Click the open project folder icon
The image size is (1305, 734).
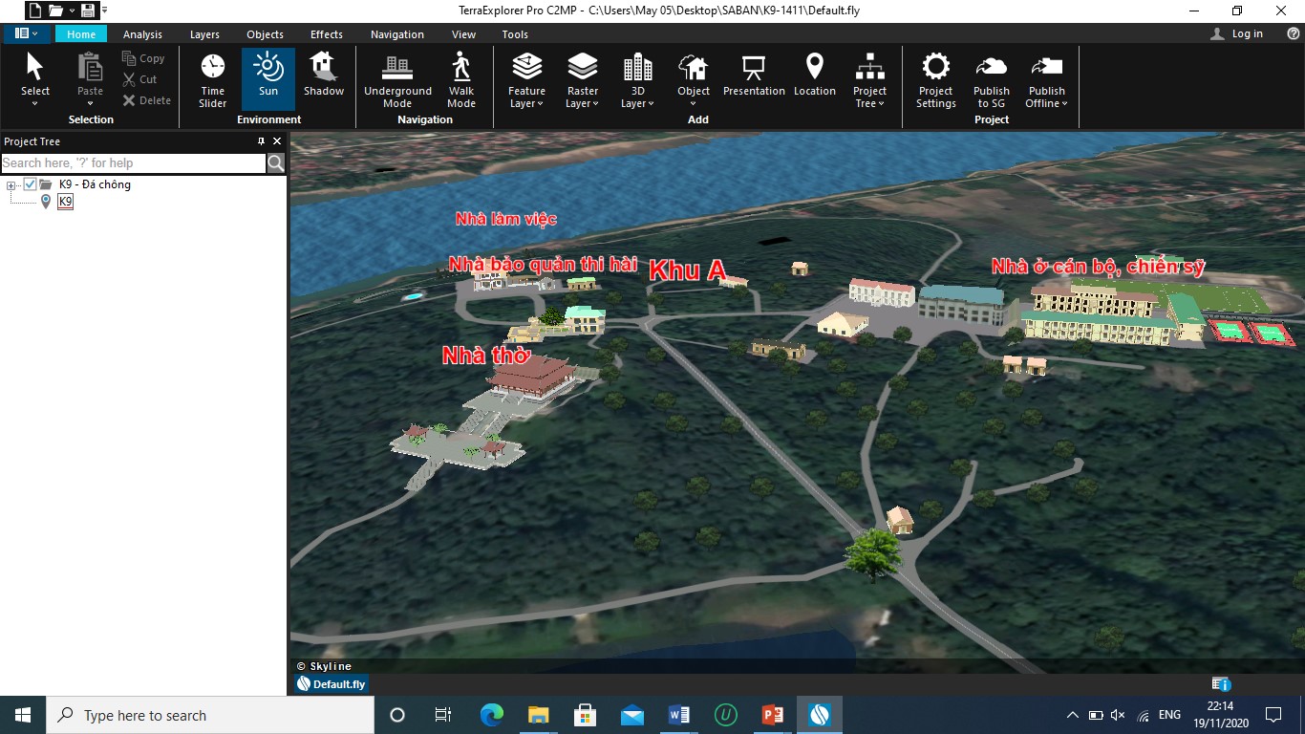(55, 11)
